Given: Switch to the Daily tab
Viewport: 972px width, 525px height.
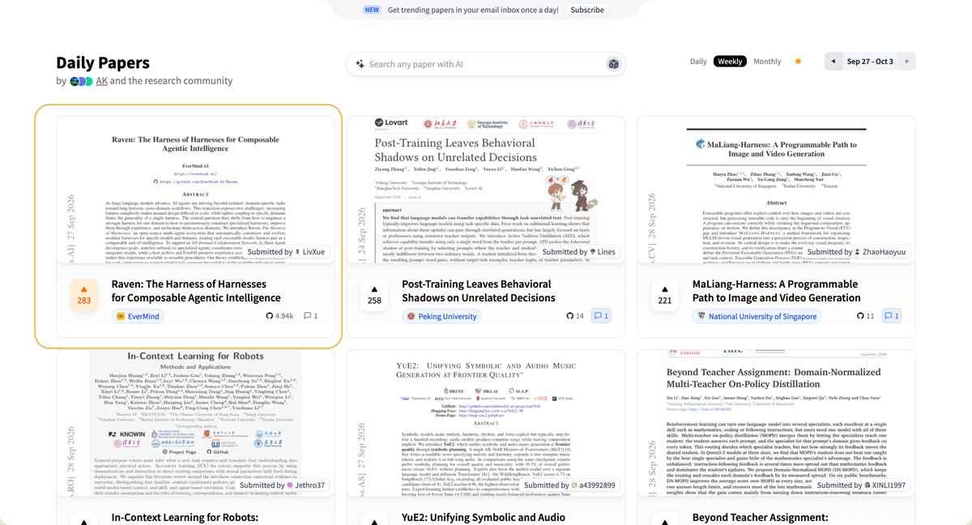Looking at the screenshot, I should tap(698, 62).
